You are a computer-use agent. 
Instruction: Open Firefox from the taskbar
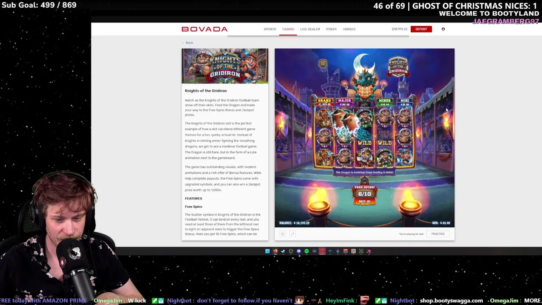coord(275,251)
